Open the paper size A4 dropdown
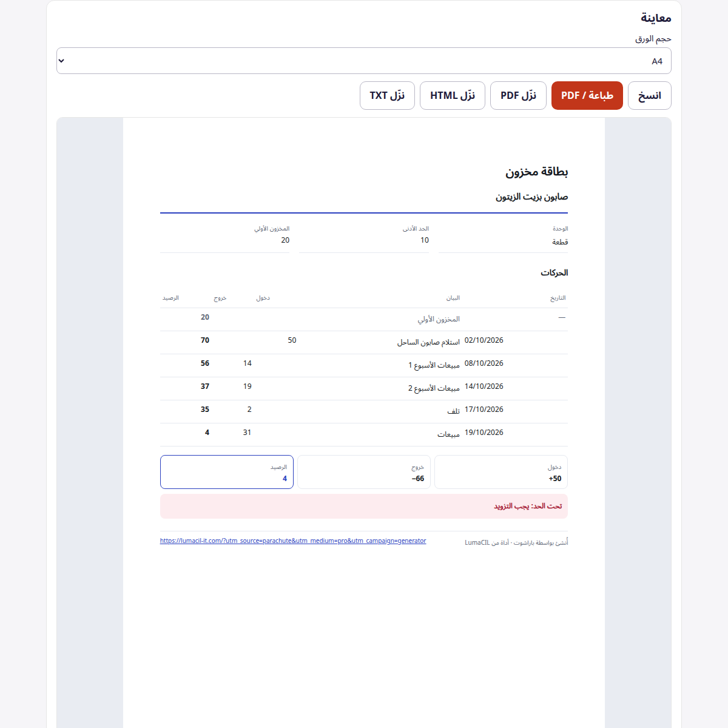Screen dimensions: 728x728 pyautogui.click(x=364, y=61)
